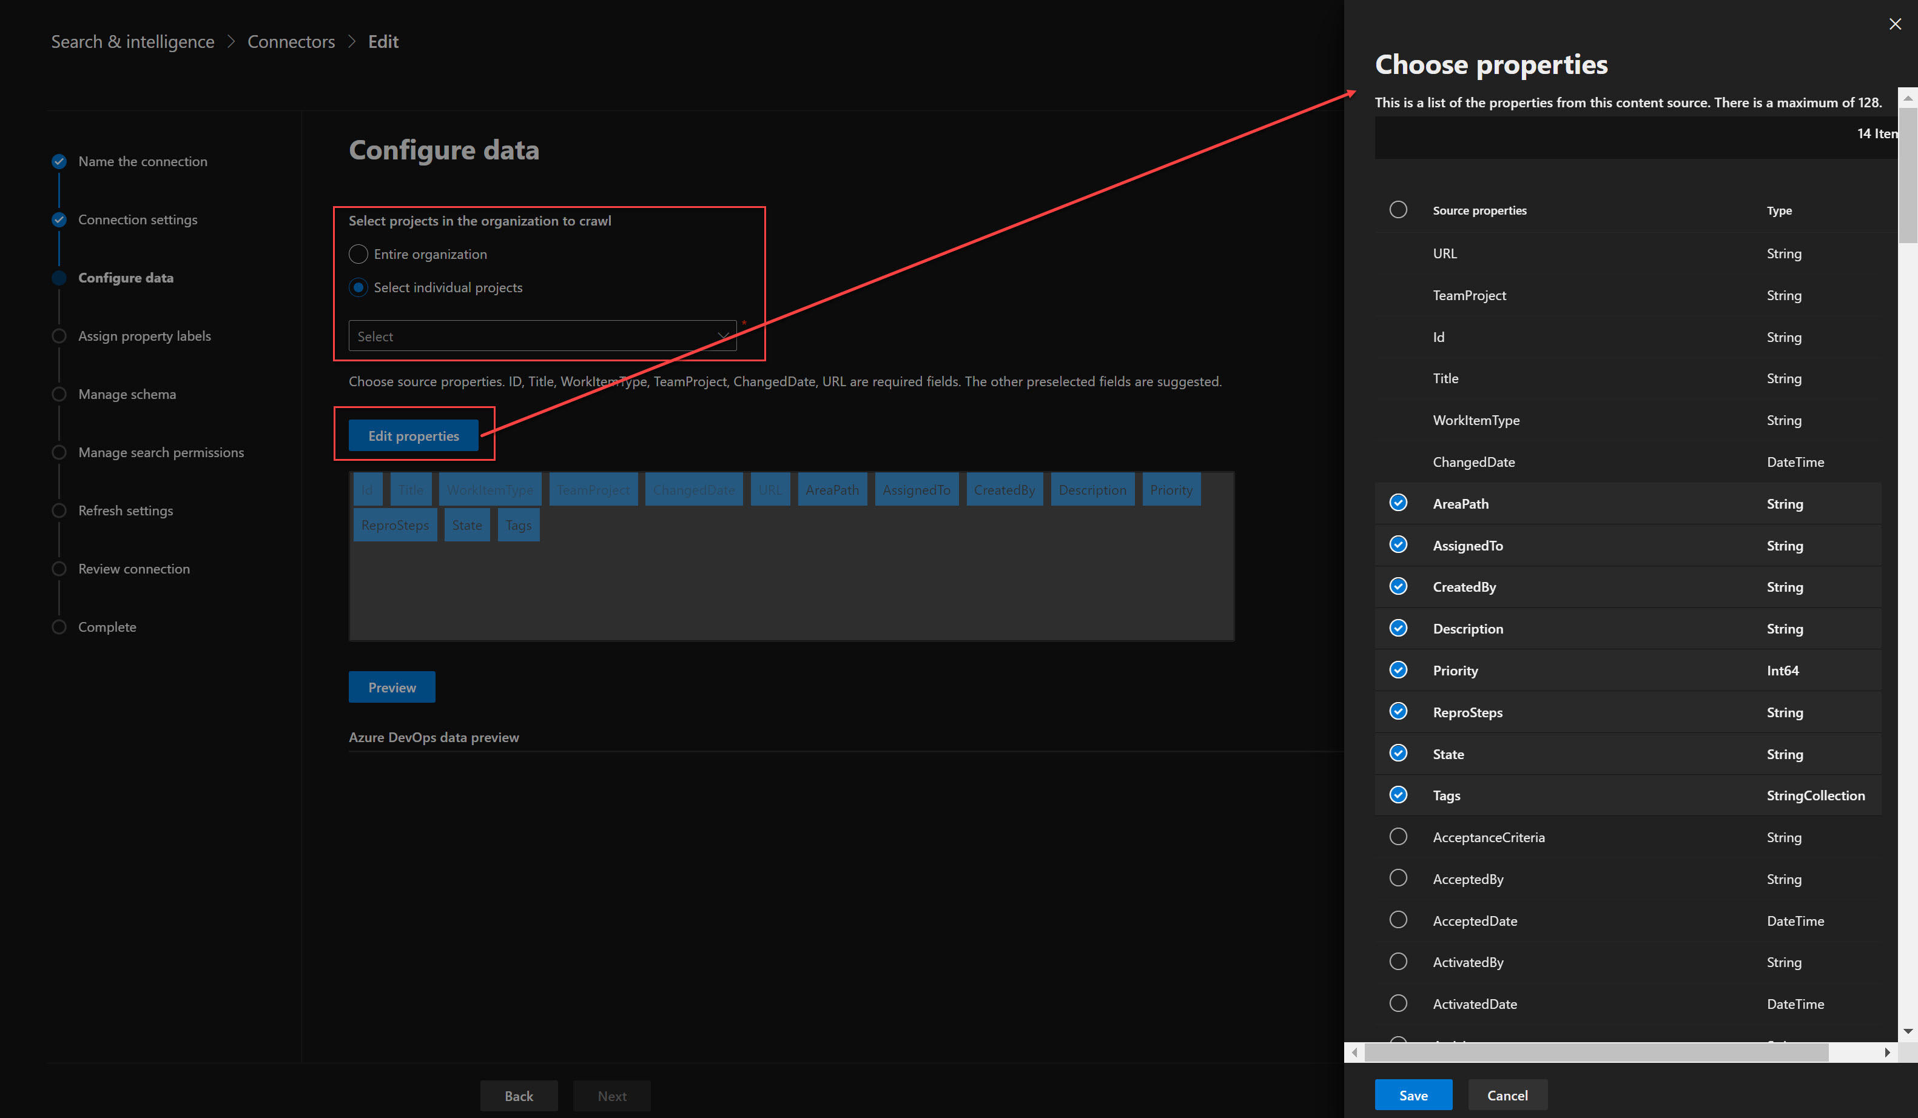Open the Refresh settings step

coord(126,511)
